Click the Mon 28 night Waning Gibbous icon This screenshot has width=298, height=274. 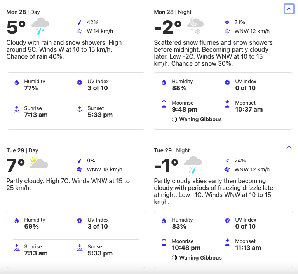[x=174, y=119]
